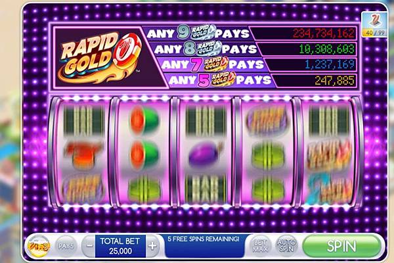This screenshot has height=263, width=394.
Task: Open the Pays paytable button
Action: pyautogui.click(x=66, y=246)
